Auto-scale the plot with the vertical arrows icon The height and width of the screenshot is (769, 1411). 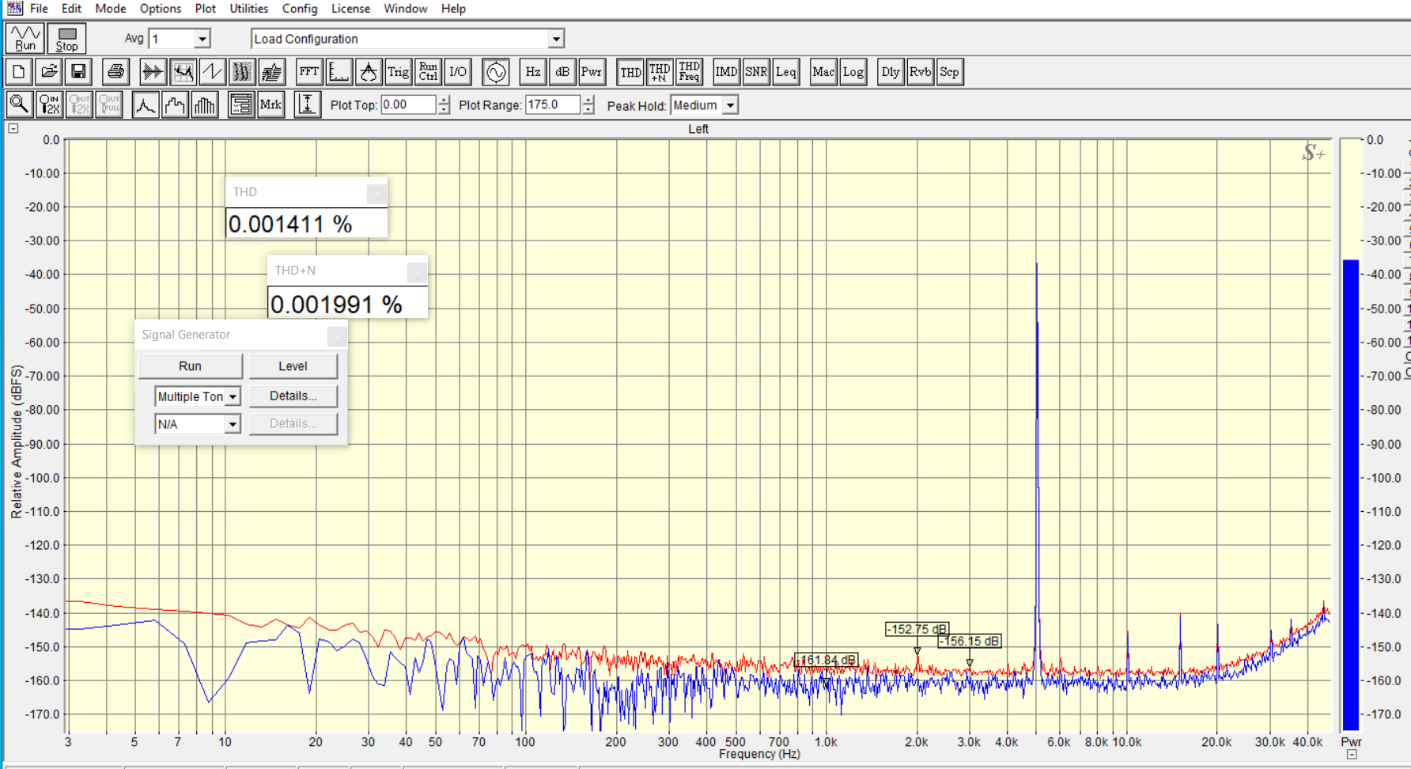(308, 104)
